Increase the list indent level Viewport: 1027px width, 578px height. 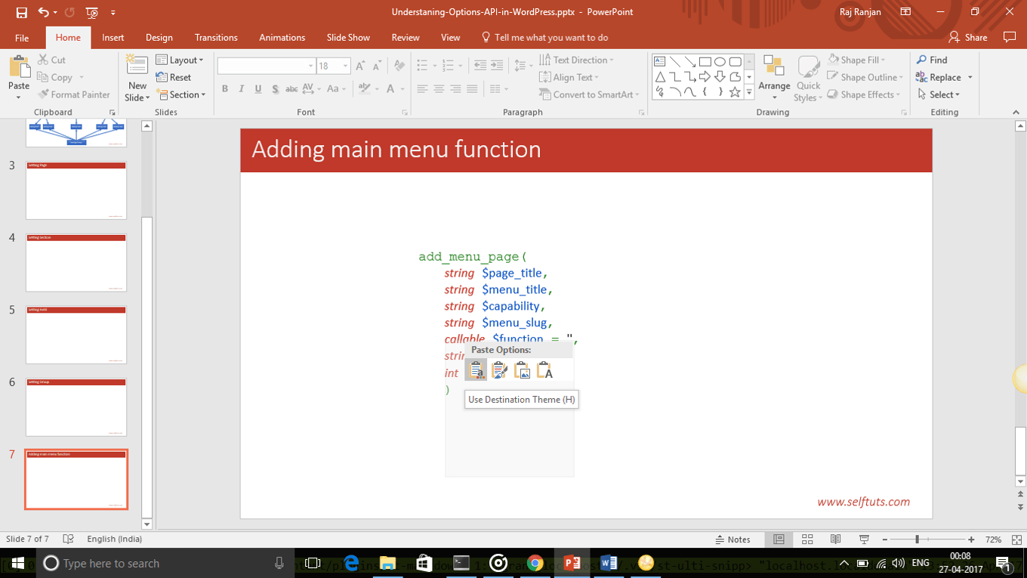tap(497, 66)
